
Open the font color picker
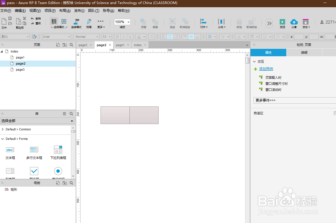141,37
